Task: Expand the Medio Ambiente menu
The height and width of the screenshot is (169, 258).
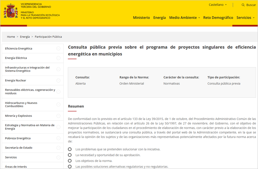Action: click(184, 18)
